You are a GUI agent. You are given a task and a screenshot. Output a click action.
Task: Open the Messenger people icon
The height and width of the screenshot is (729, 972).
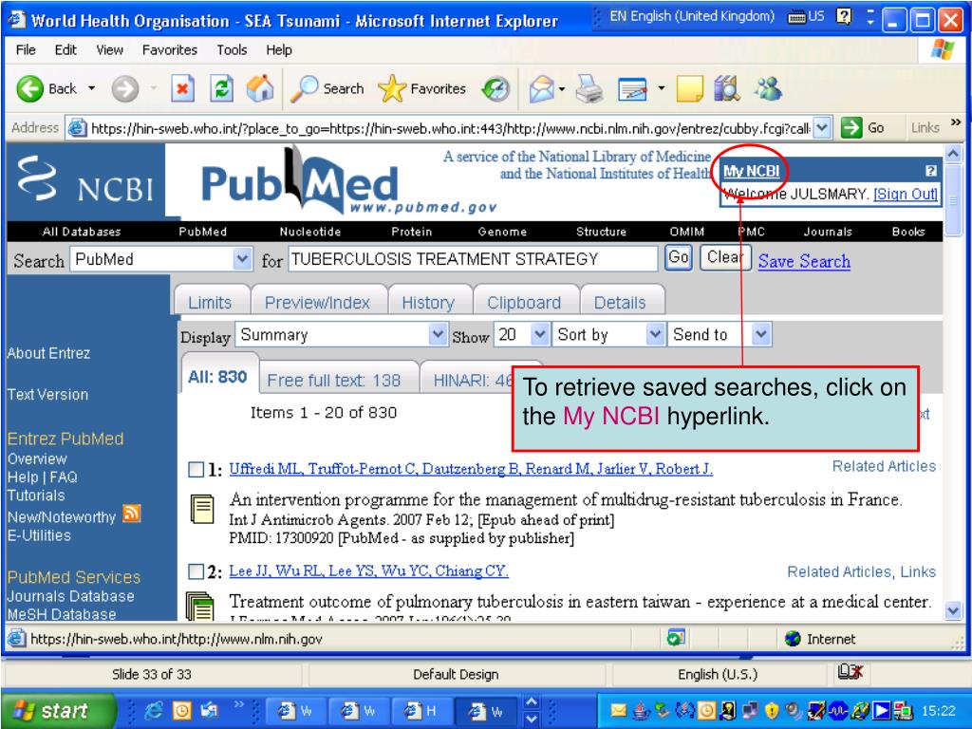[x=768, y=88]
